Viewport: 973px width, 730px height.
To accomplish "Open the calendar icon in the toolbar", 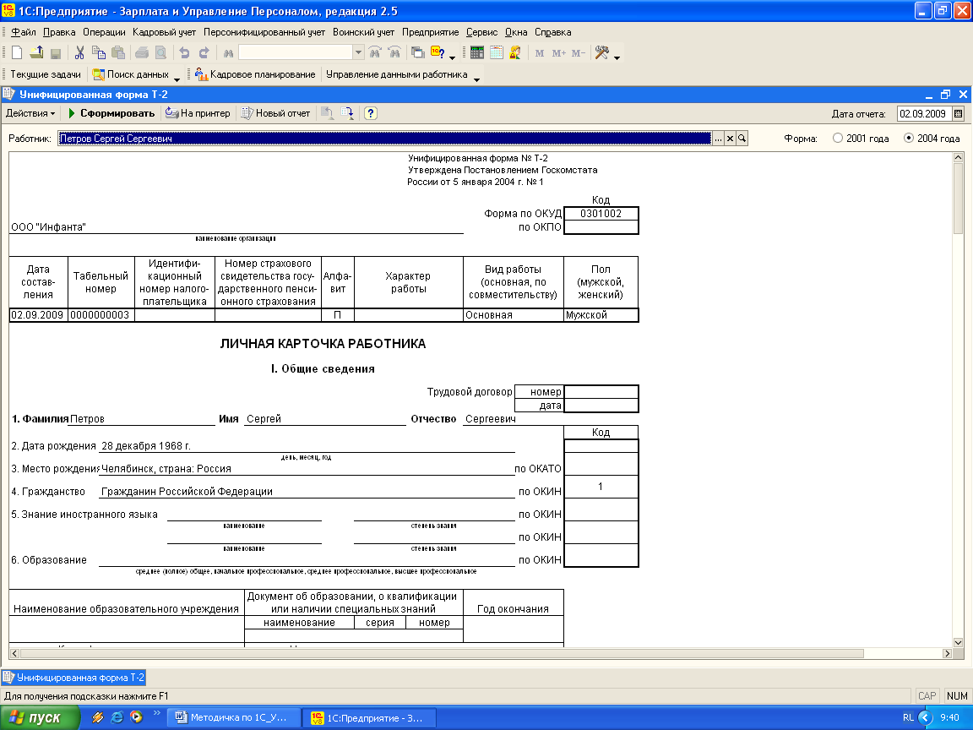I will [496, 52].
